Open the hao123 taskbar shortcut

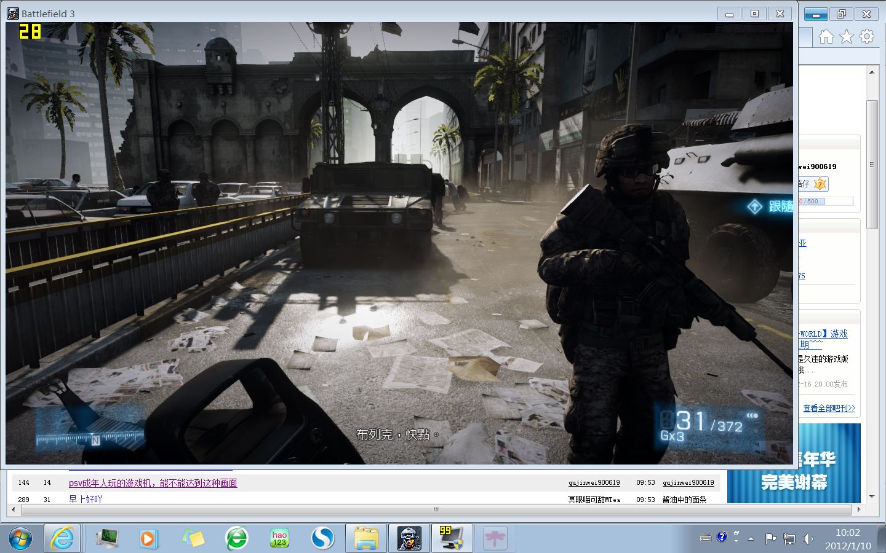280,538
